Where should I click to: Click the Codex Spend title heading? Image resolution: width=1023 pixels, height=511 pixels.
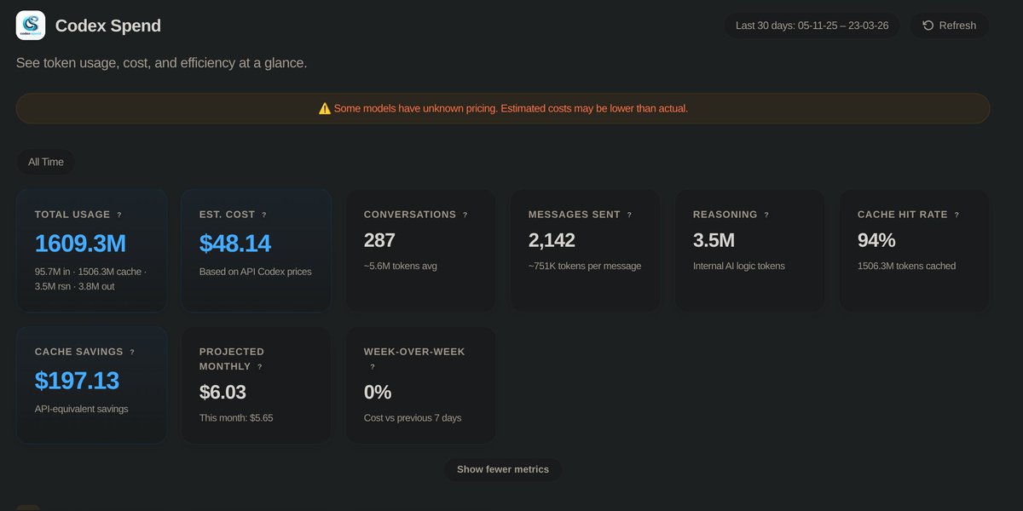click(108, 26)
